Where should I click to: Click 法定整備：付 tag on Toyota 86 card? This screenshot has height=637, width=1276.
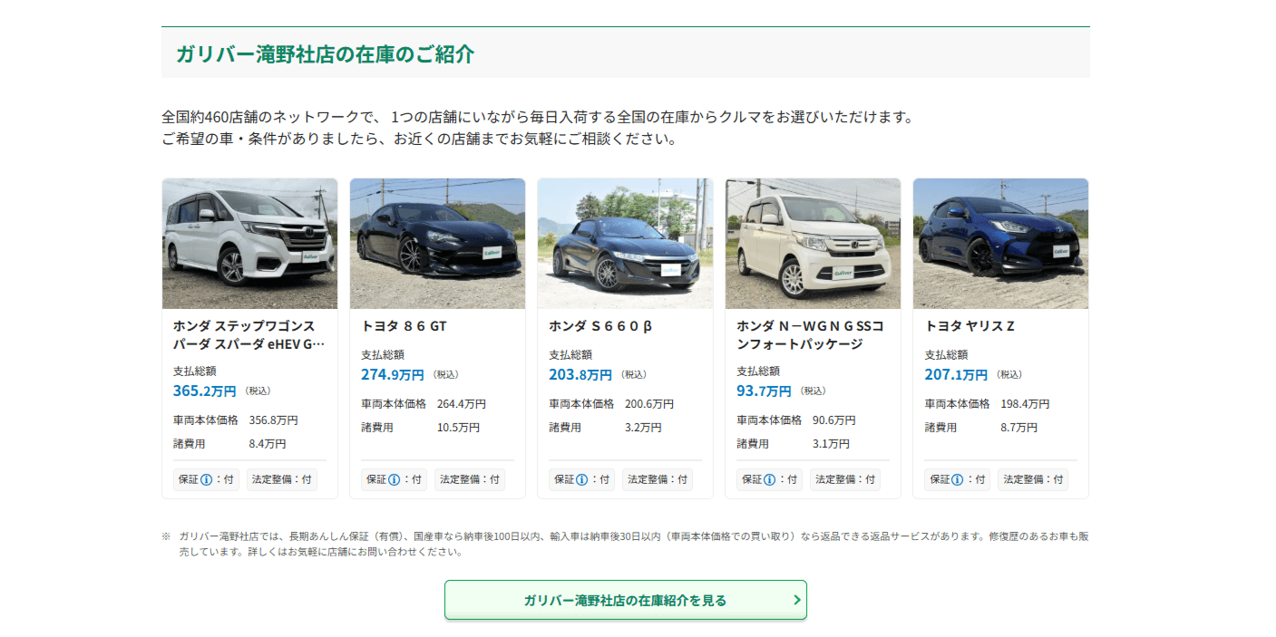click(470, 480)
